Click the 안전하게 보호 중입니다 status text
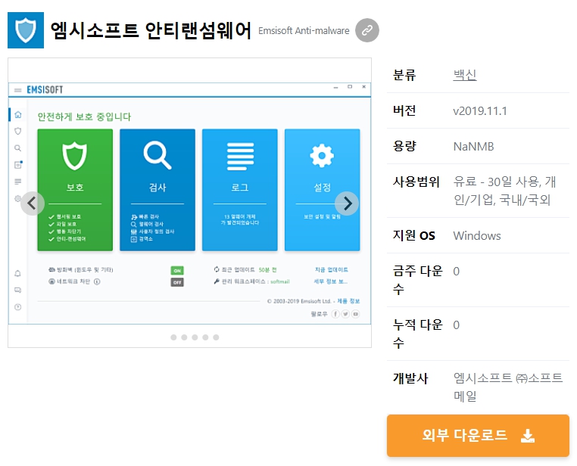Screen dimensions: 577x466 pos(84,116)
